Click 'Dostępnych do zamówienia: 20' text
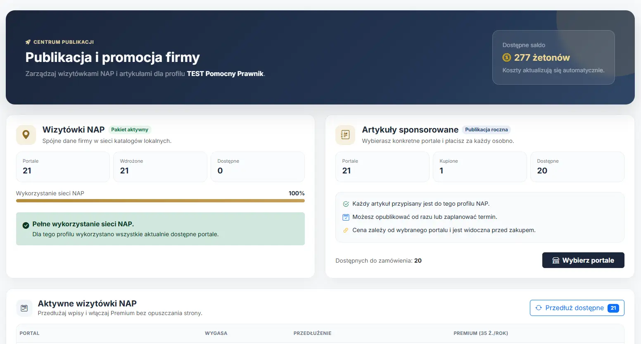Screen dimensions: 641x344 (379, 261)
